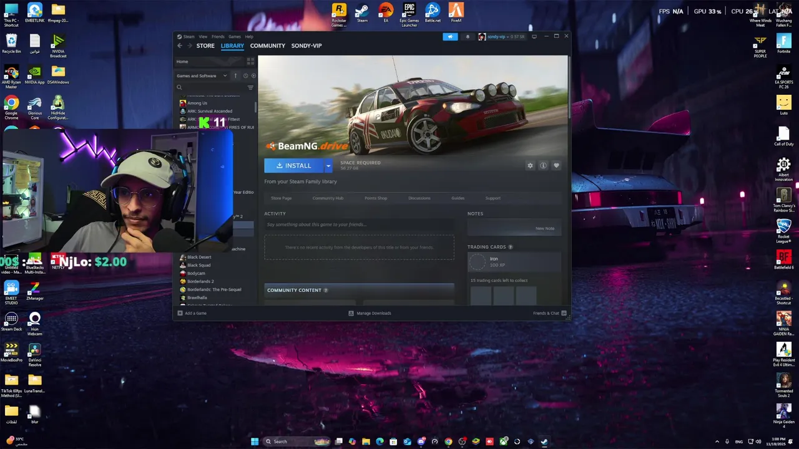This screenshot has height=449, width=799.
Task: Go to the STORE tab
Action: click(x=205, y=46)
